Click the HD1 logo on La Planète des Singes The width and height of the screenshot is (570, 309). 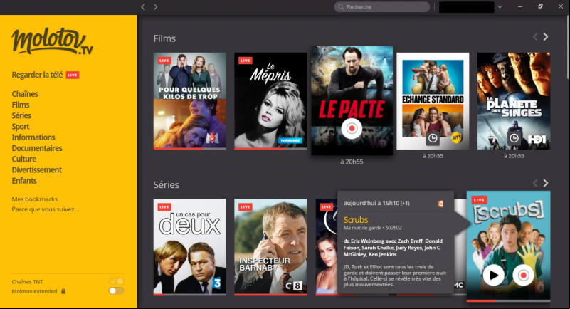coord(537,139)
